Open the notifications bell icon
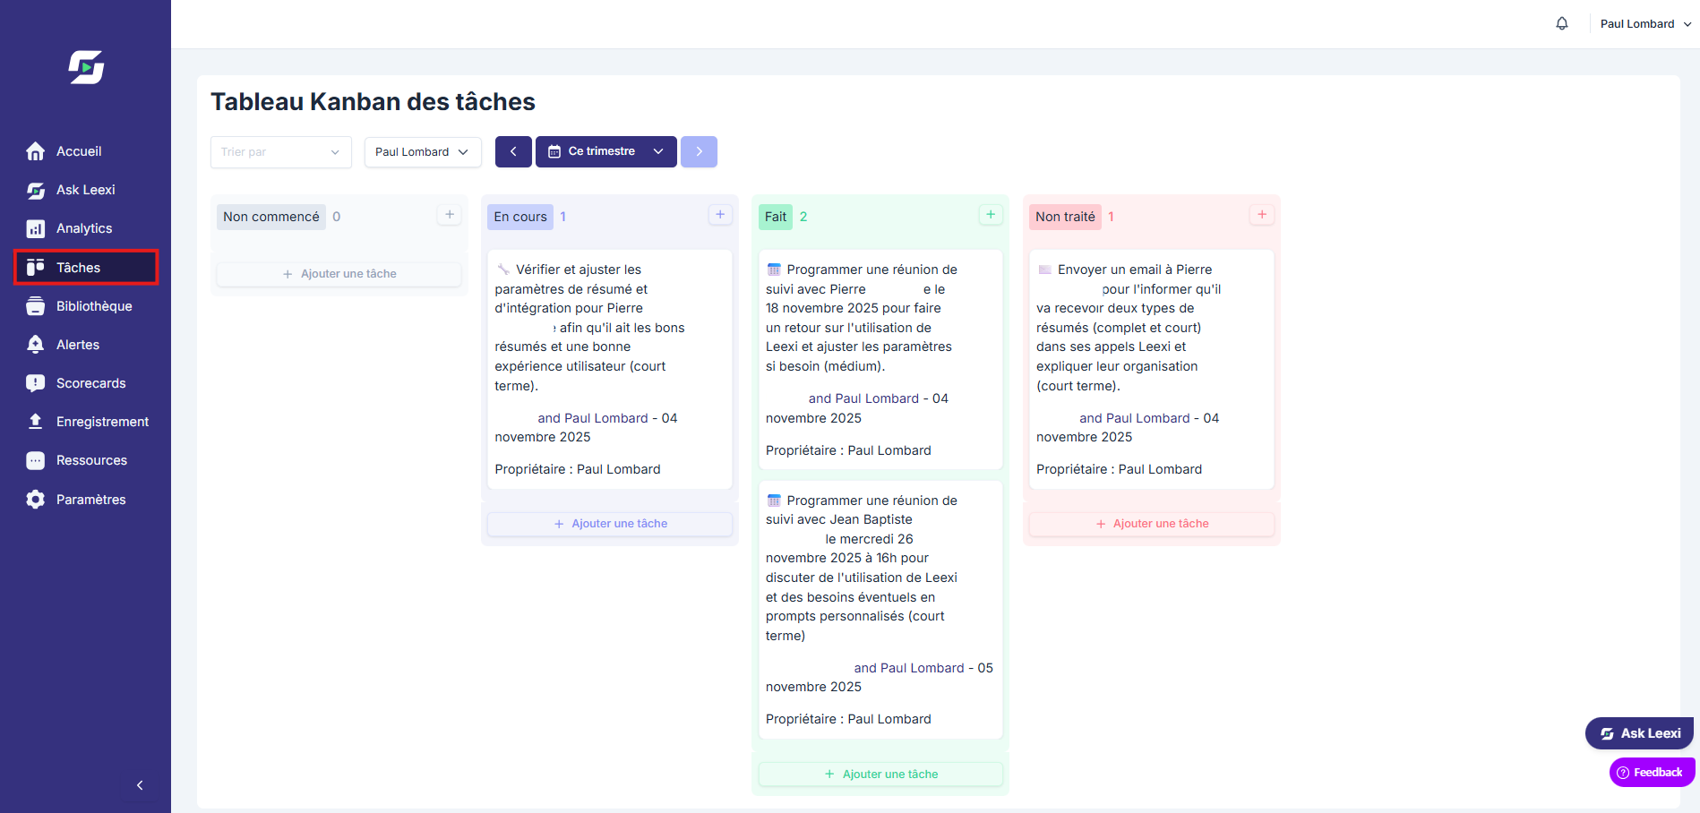Image resolution: width=1700 pixels, height=813 pixels. (1562, 24)
